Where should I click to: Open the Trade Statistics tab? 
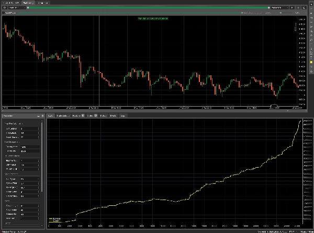click(x=63, y=115)
